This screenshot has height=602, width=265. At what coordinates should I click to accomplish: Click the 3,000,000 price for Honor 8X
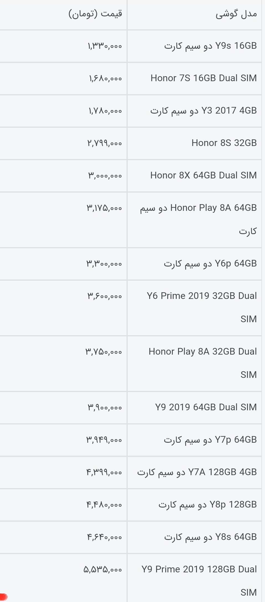coord(105,176)
